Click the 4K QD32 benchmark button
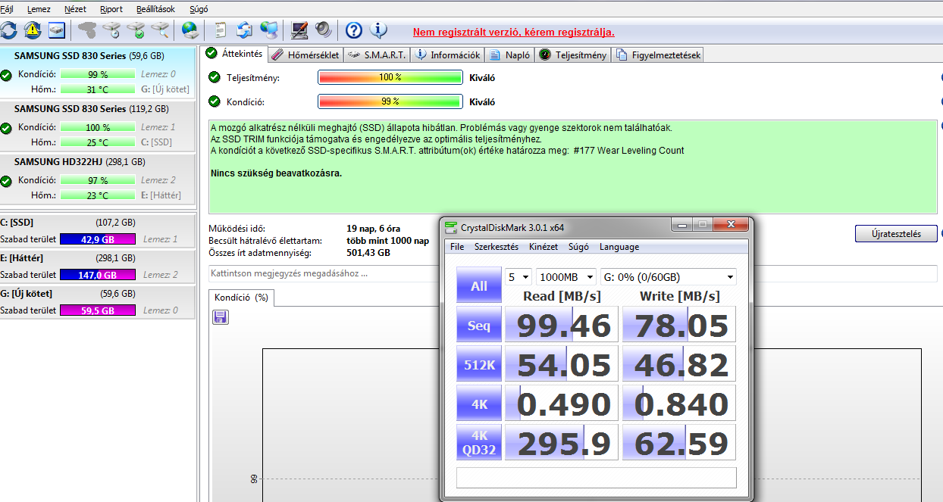This screenshot has width=943, height=502. [479, 443]
